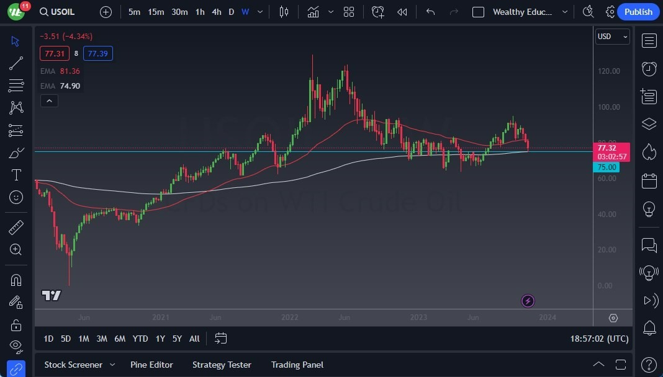Select the Text annotation tool
This screenshot has width=663, height=377.
16,175
